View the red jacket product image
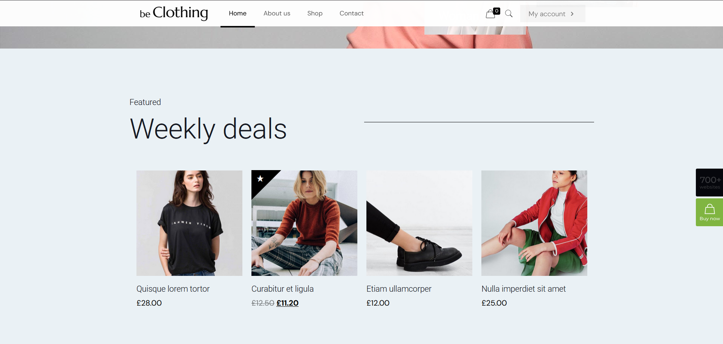The height and width of the screenshot is (344, 723). pos(534,223)
